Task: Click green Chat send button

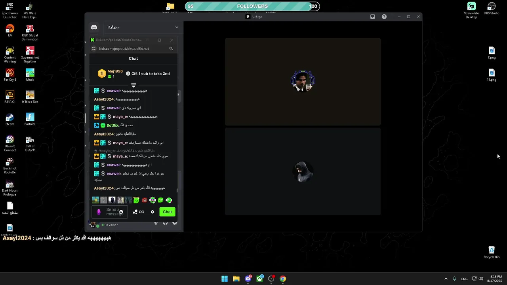Action: click(167, 212)
